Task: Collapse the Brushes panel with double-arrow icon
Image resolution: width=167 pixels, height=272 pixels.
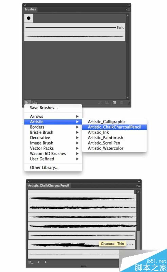Action: (128, 5)
